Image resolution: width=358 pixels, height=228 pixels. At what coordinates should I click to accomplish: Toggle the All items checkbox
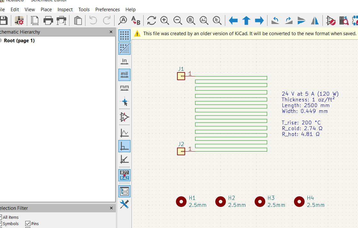[x=1, y=217]
